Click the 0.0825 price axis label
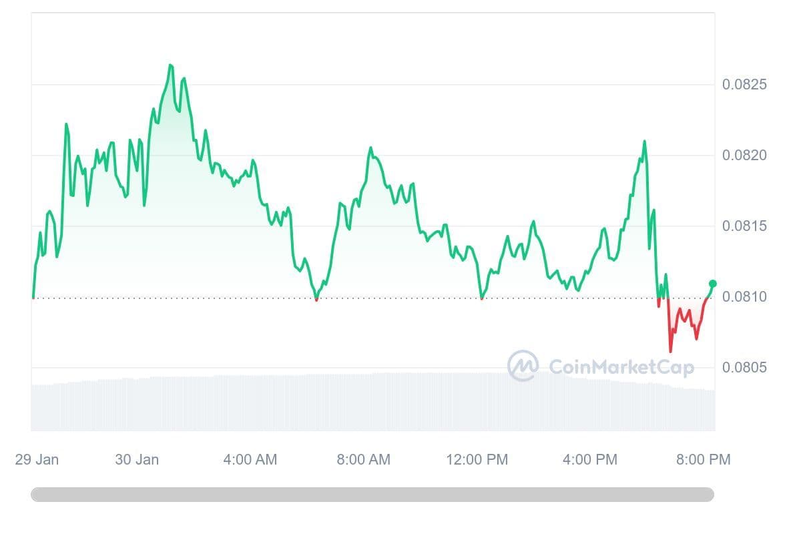Screen dimensions: 801x534 point(744,85)
